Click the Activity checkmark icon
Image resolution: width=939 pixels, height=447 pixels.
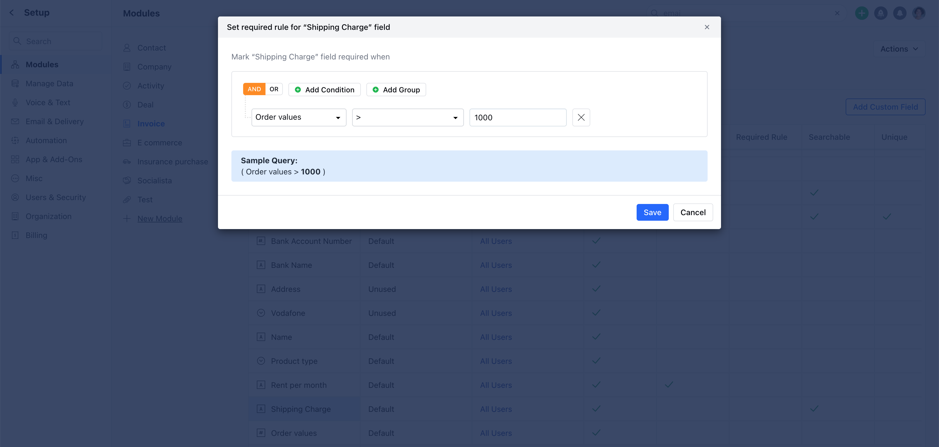click(127, 86)
